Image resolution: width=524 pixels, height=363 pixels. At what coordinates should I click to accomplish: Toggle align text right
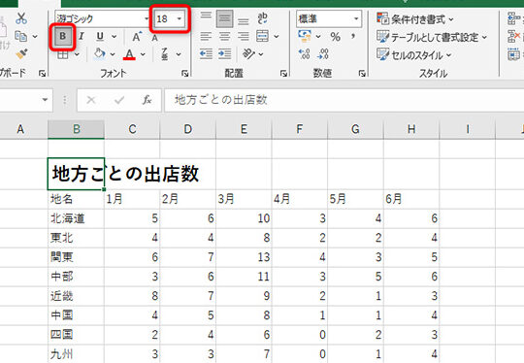(x=244, y=37)
